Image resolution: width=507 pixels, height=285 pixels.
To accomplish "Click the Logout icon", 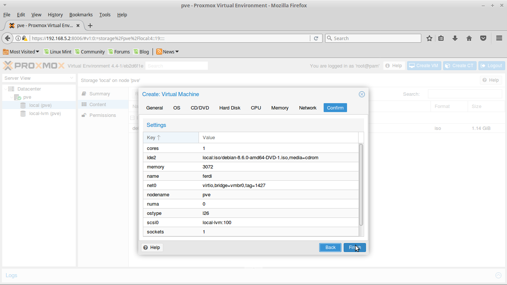I will [491, 65].
